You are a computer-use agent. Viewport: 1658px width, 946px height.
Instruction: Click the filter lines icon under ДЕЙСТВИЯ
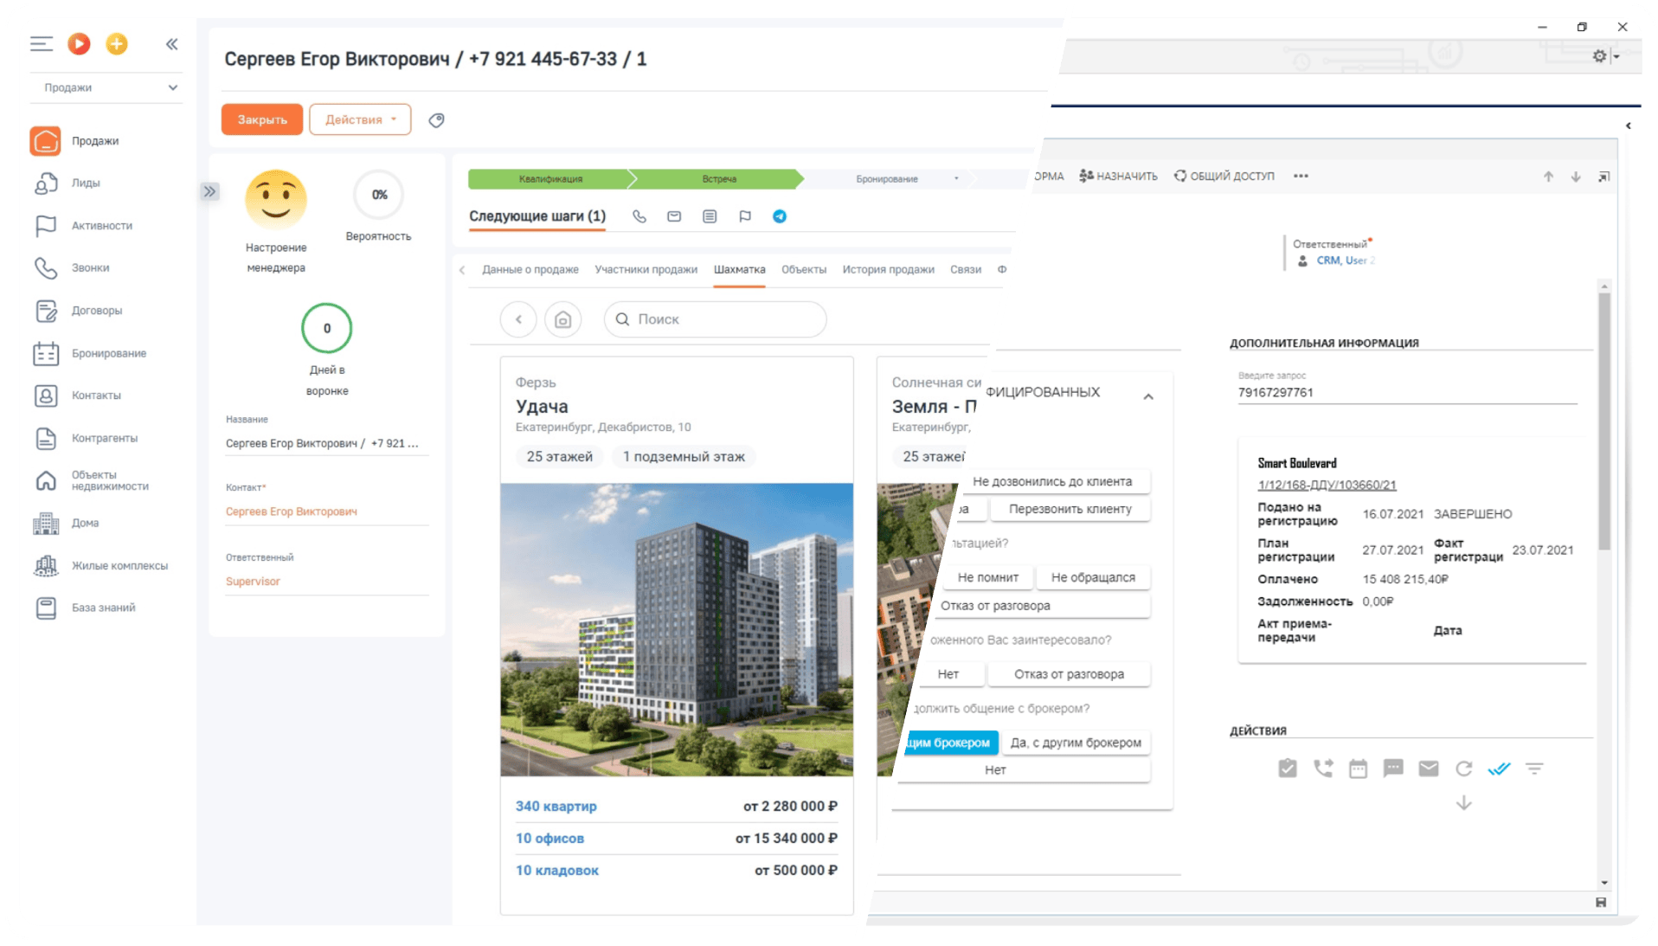pos(1534,769)
